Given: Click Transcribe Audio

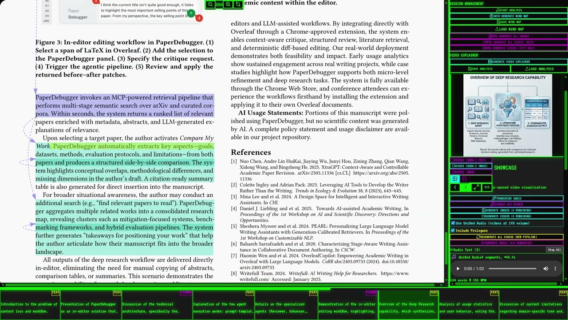Looking at the screenshot, I should [x=507, y=199].
